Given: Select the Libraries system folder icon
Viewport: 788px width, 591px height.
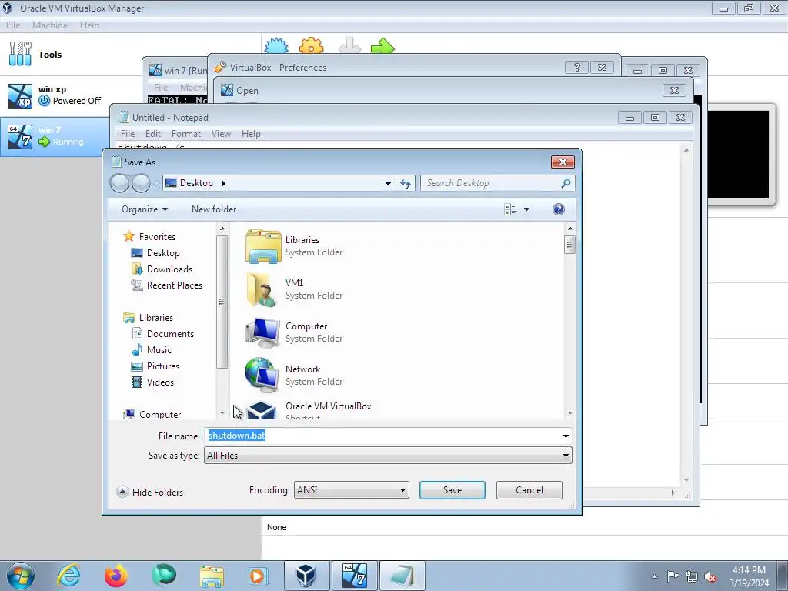Looking at the screenshot, I should point(263,245).
